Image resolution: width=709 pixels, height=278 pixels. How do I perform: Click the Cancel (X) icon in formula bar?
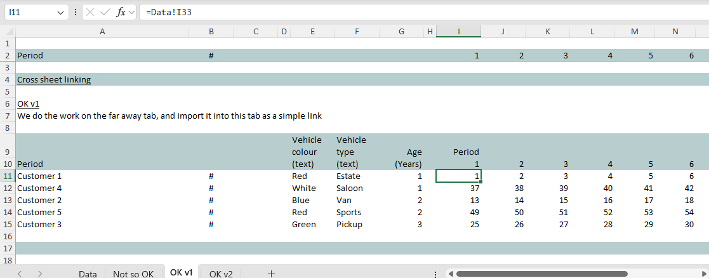coord(91,13)
